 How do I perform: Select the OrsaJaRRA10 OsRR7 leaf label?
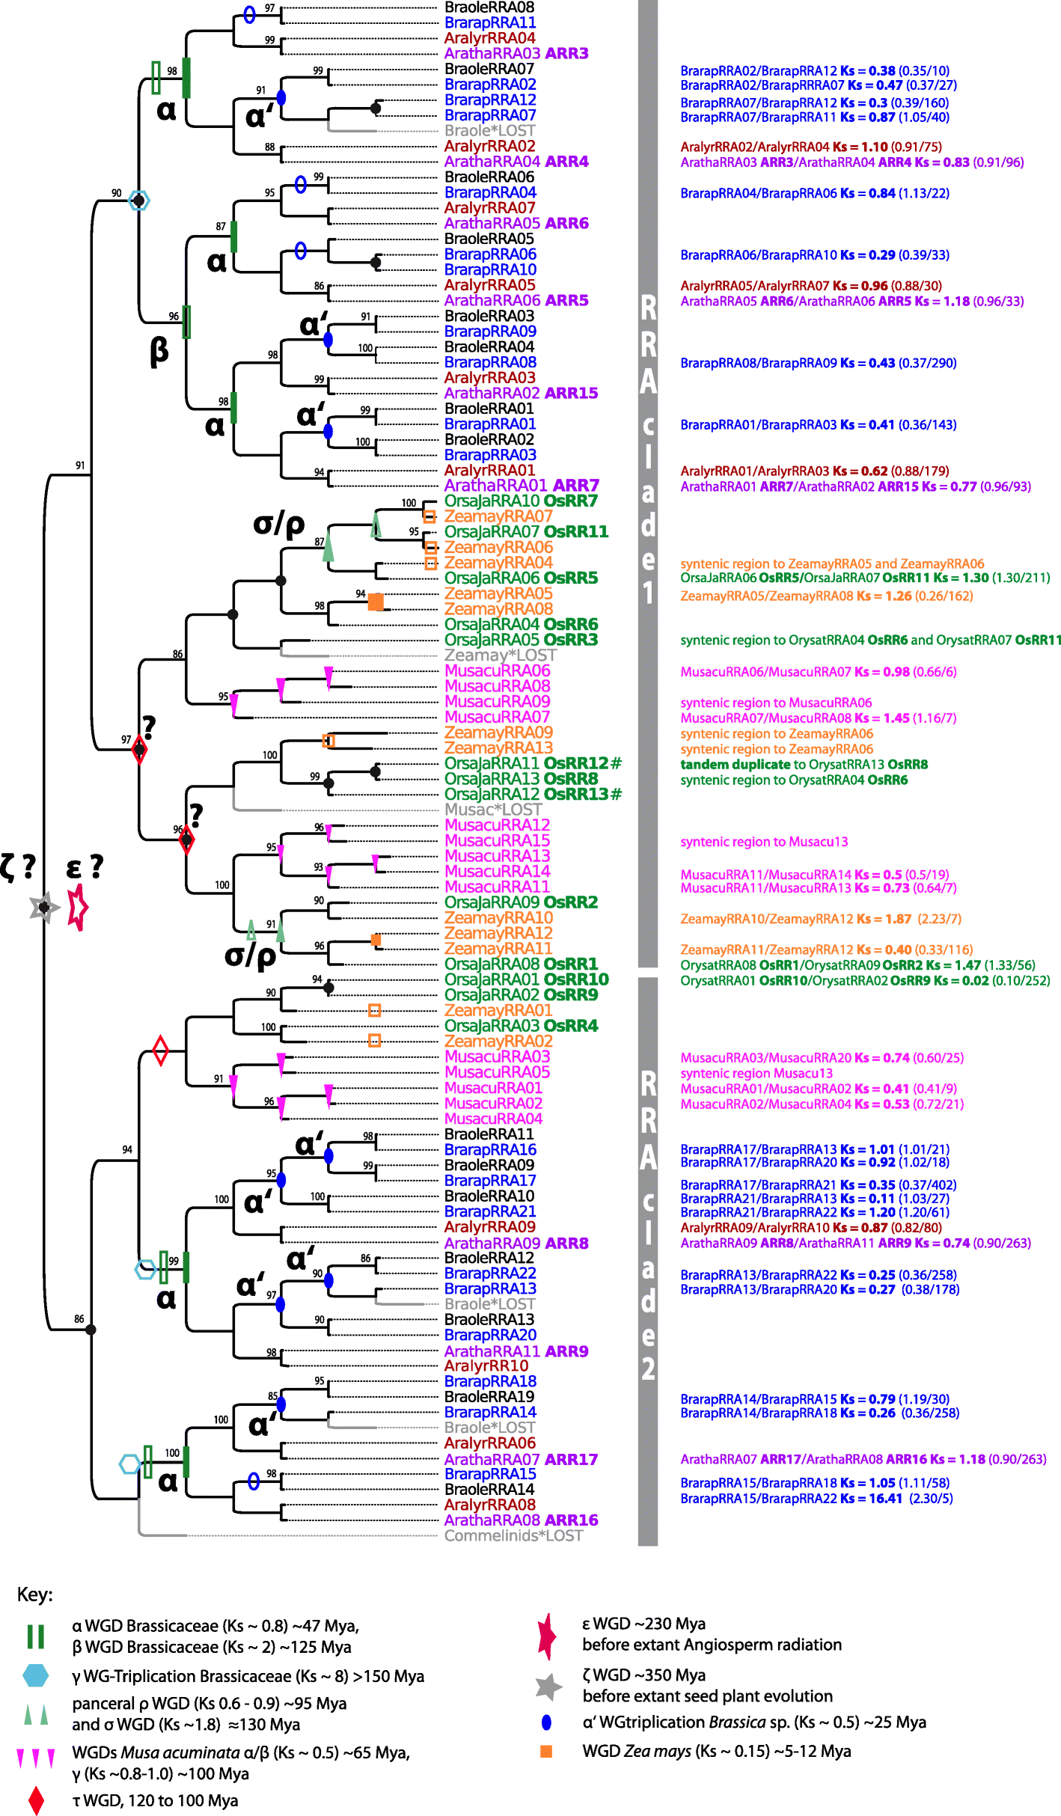521,501
